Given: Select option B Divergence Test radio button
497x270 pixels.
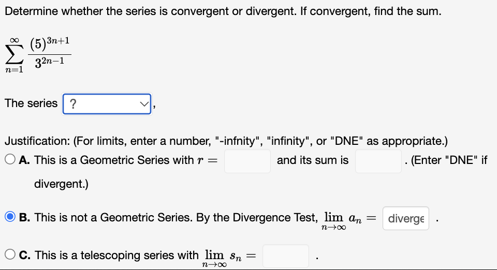Looking at the screenshot, I should [10, 217].
